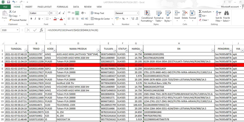Click the insert function fx button
The width and height of the screenshot is (244, 122).
pyautogui.click(x=41, y=30)
